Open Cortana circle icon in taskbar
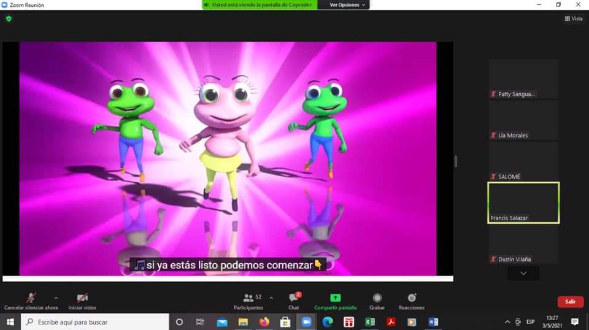The height and width of the screenshot is (330, 589). click(x=179, y=322)
